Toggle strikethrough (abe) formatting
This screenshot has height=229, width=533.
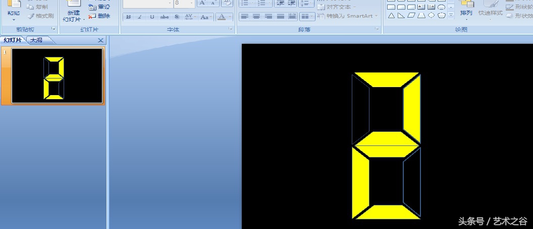coord(165,17)
